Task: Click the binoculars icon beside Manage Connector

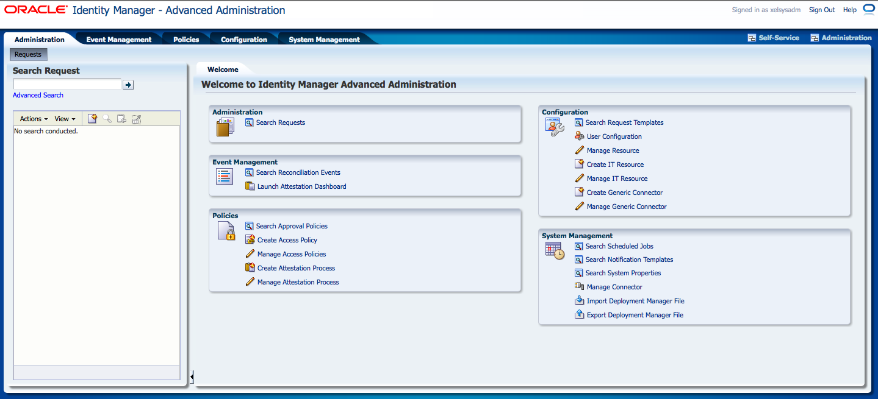Action: (x=579, y=286)
